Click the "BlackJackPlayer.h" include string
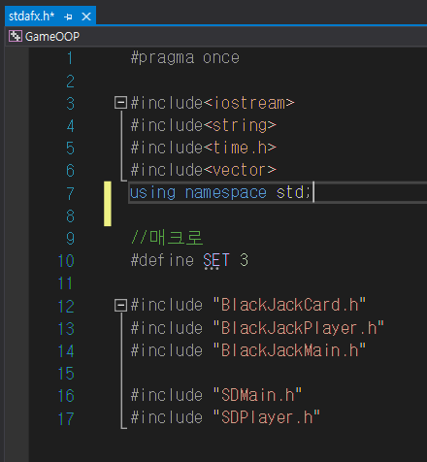This screenshot has height=462, width=427. pyautogui.click(x=299, y=328)
